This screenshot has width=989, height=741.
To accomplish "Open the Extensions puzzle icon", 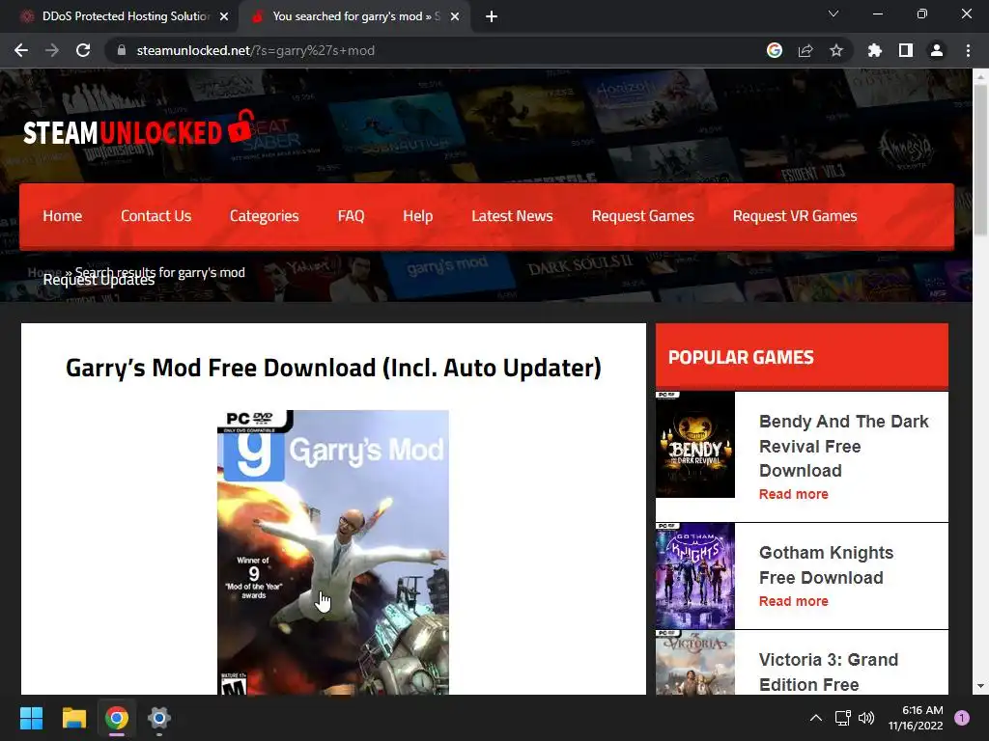I will (875, 50).
